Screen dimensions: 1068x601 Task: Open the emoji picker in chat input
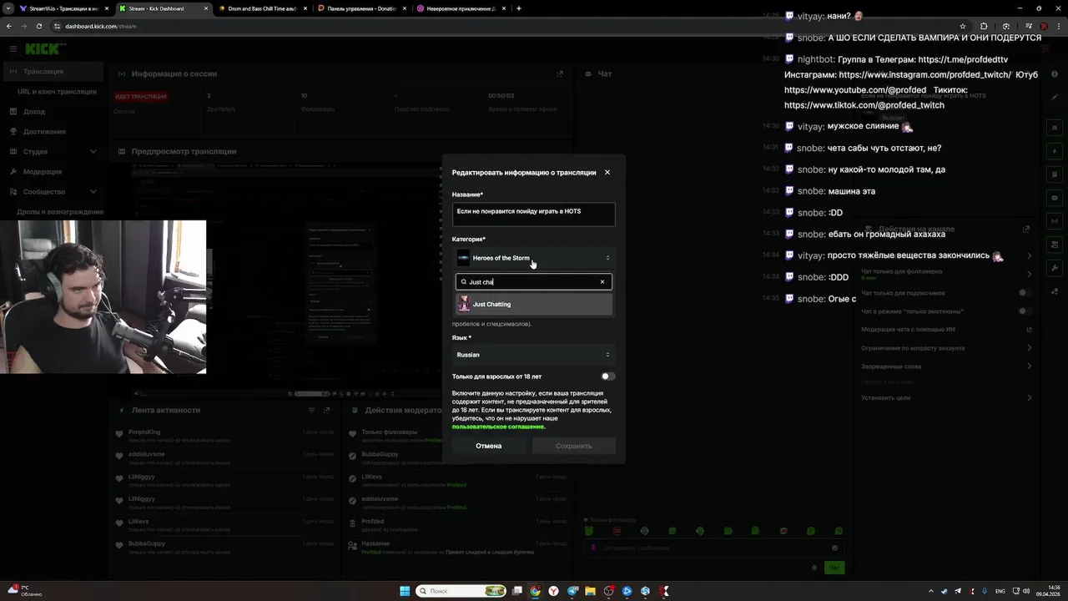[834, 548]
